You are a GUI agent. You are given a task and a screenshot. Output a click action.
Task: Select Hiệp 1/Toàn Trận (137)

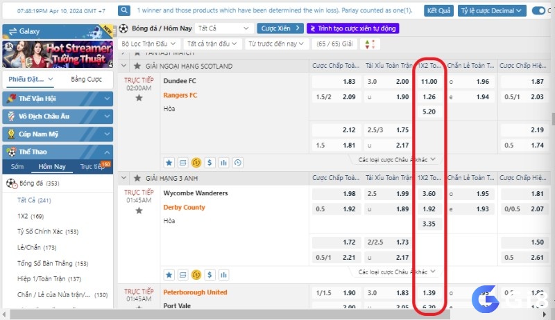click(x=49, y=278)
